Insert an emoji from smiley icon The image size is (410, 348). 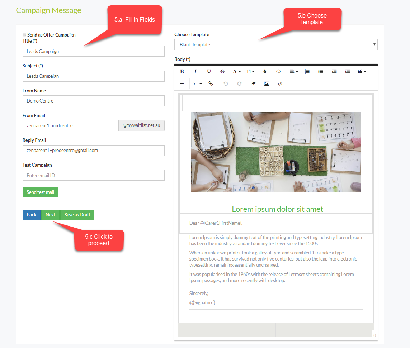pos(278,72)
